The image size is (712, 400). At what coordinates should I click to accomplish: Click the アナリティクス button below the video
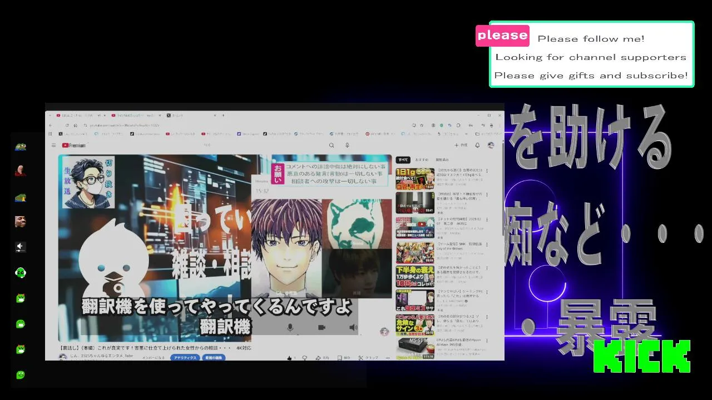[x=185, y=358]
